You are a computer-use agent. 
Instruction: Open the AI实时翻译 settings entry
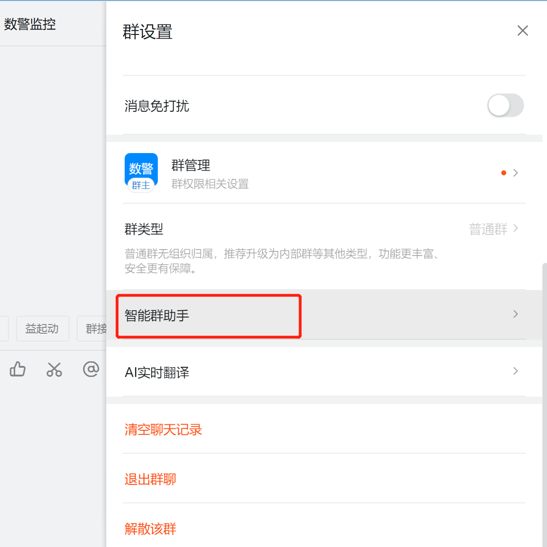coord(157,372)
